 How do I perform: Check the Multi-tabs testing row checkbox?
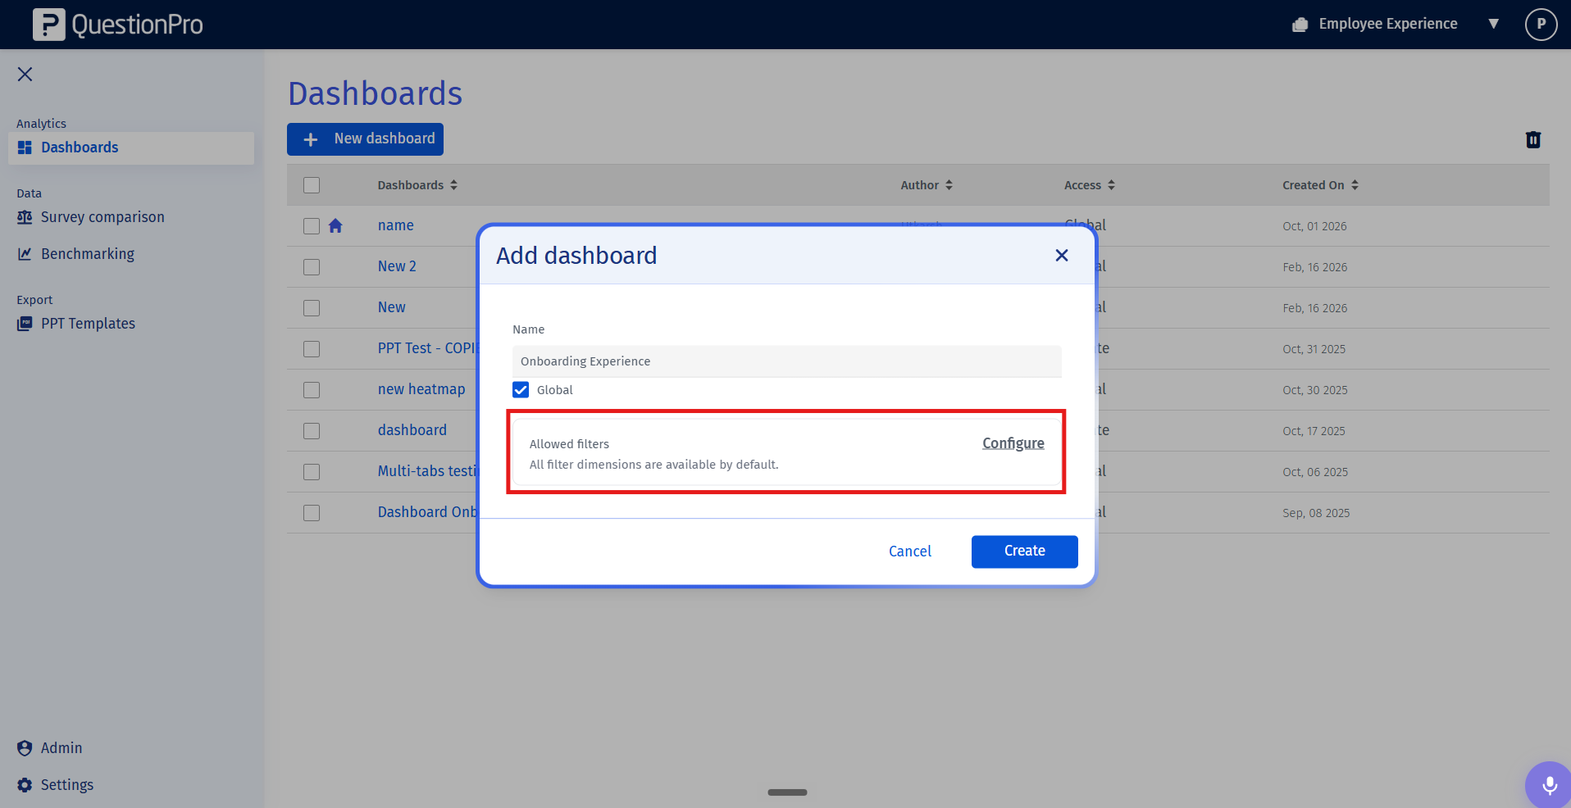312,472
